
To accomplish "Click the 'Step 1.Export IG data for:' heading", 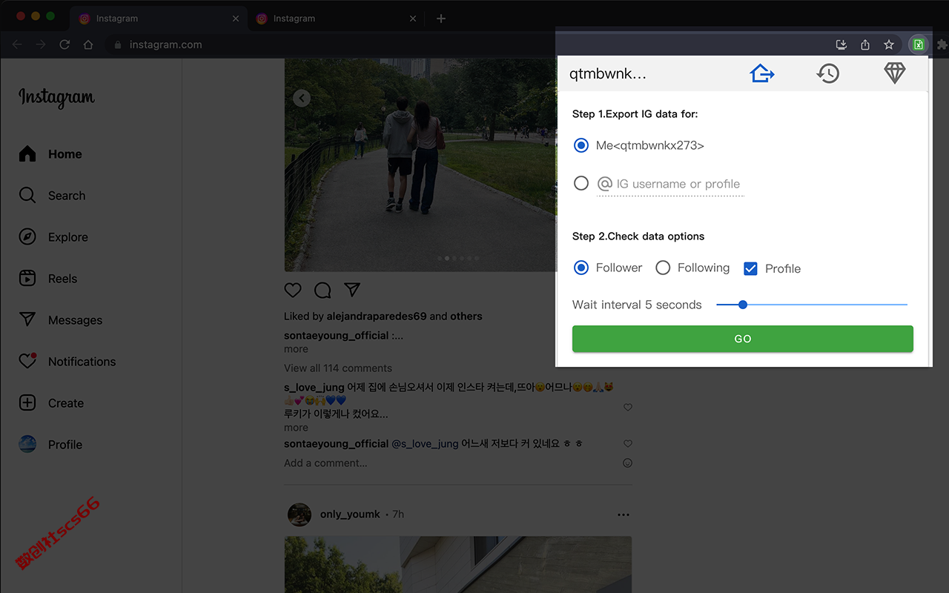I will 635,114.
